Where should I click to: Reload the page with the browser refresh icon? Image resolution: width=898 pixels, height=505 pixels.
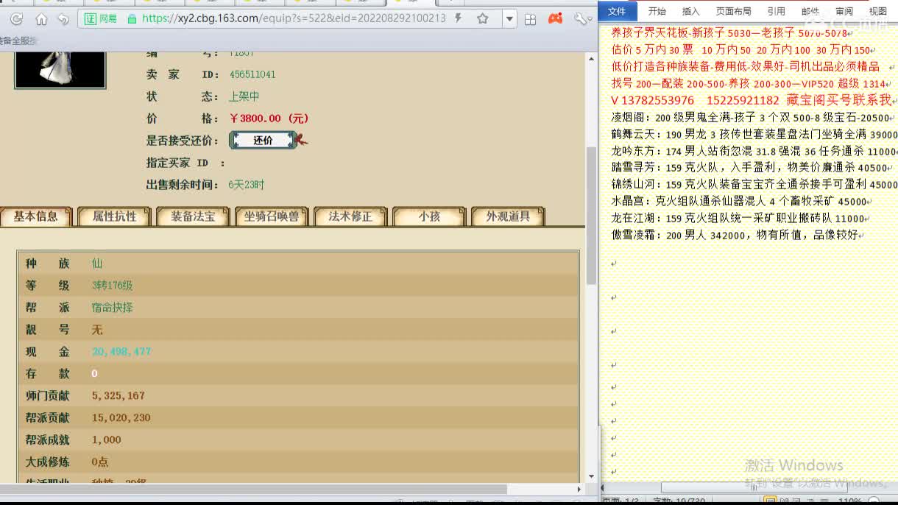pyautogui.click(x=16, y=19)
